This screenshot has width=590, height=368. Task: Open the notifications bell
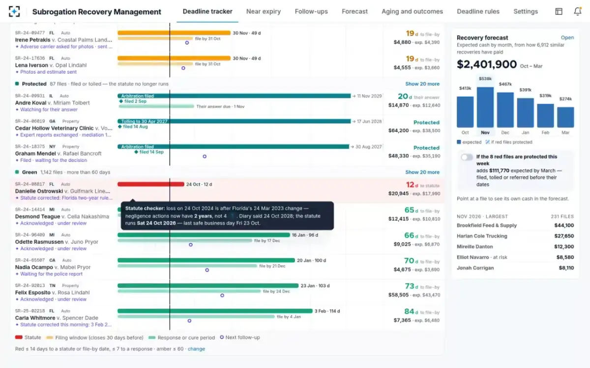click(578, 11)
